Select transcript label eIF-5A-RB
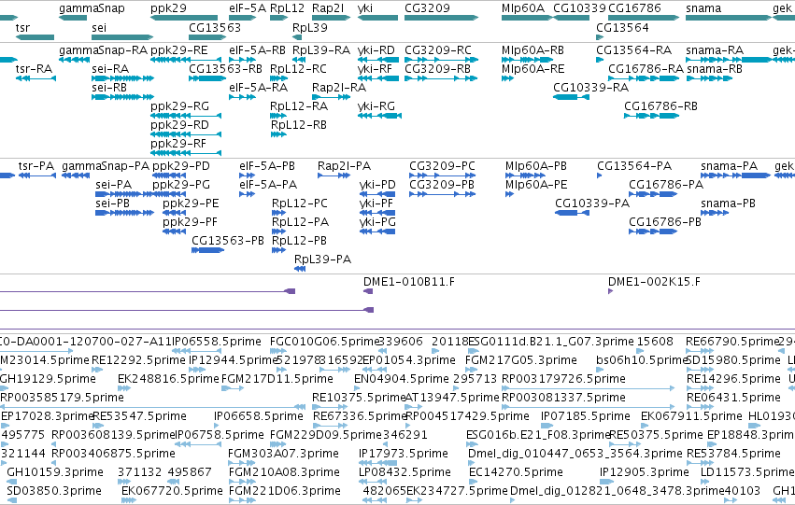 (x=257, y=50)
